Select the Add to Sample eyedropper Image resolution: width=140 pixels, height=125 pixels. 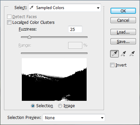(x=123, y=54)
